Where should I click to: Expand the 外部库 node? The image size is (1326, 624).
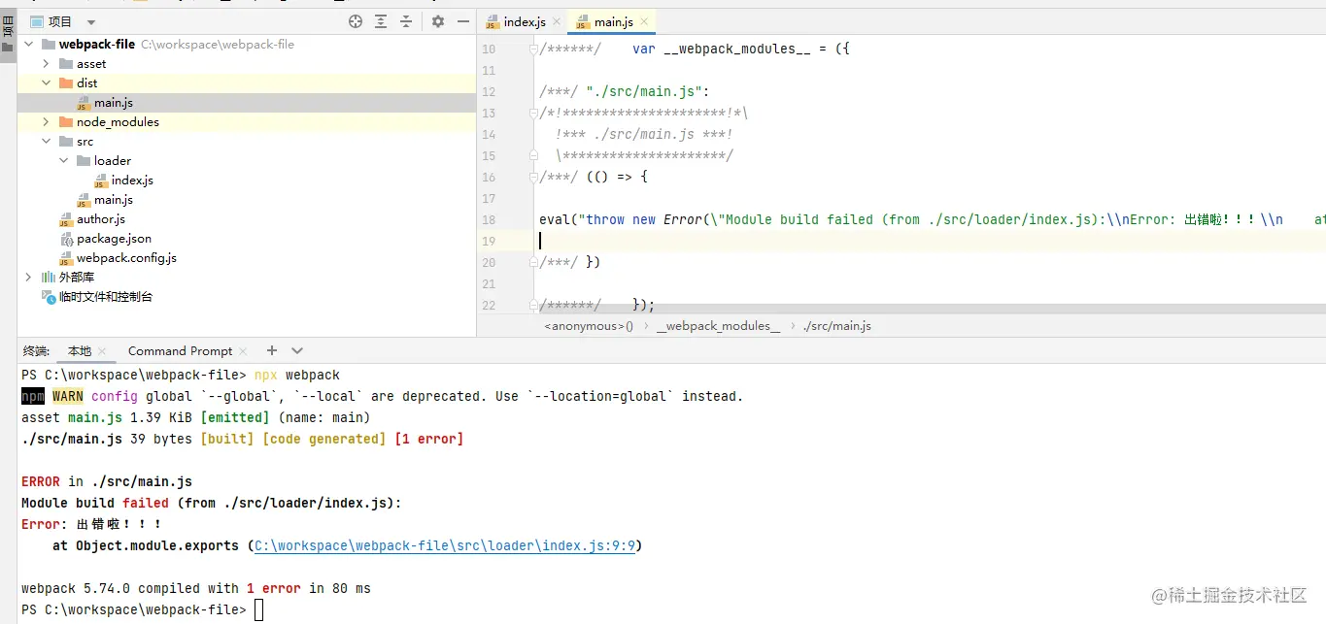tap(28, 278)
